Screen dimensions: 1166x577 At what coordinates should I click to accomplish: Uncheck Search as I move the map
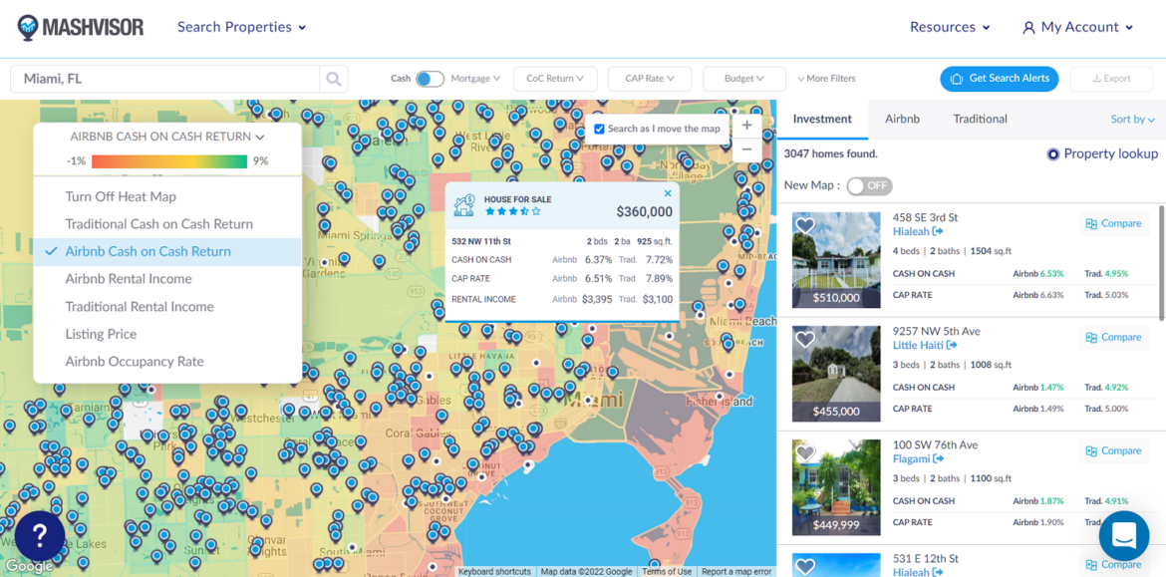[x=600, y=129]
